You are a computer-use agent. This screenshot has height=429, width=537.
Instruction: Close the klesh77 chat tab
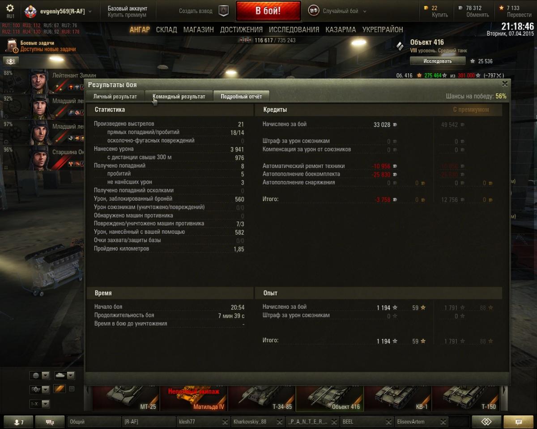coord(226,421)
